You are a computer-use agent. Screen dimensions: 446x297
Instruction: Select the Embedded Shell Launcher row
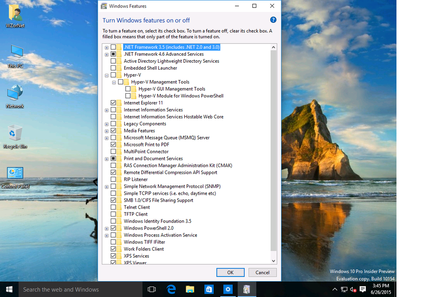click(x=150, y=68)
